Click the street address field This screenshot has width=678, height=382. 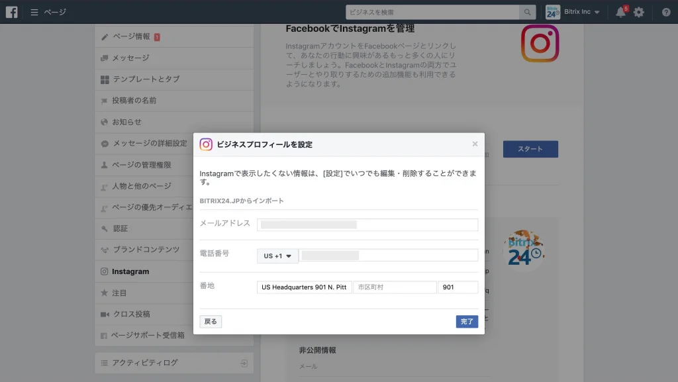coord(304,287)
